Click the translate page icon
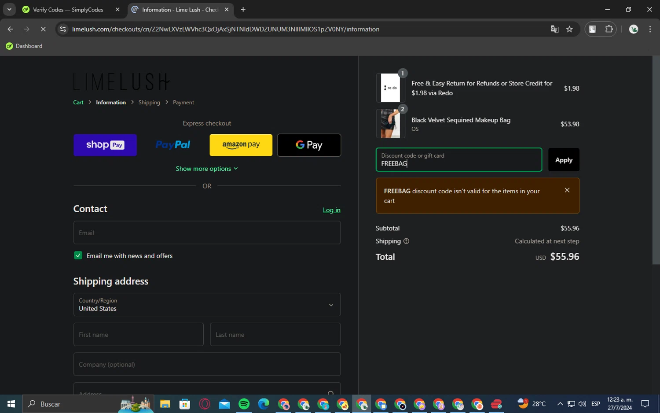 tap(554, 29)
